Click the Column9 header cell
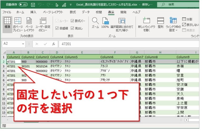Viewport: 202px width, 131px height. click(x=188, y=57)
